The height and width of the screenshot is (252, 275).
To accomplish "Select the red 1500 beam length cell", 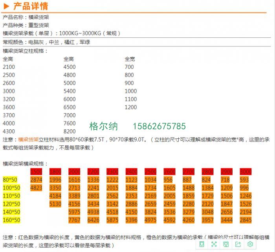I will click(x=36, y=171).
